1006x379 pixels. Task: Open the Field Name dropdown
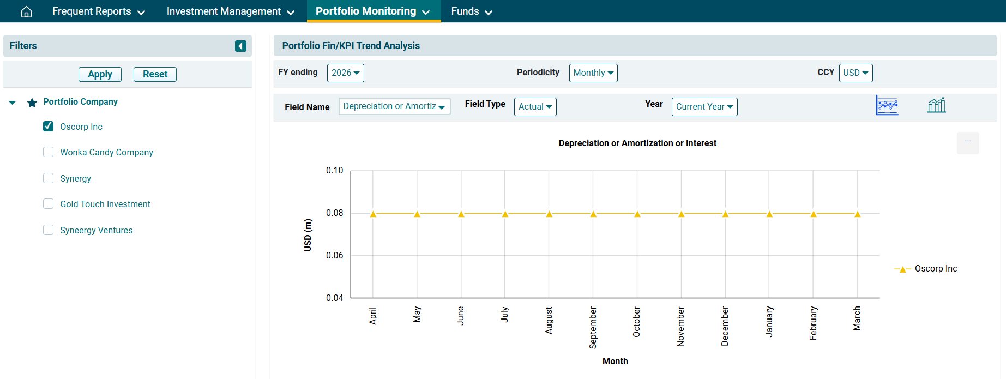click(x=394, y=106)
